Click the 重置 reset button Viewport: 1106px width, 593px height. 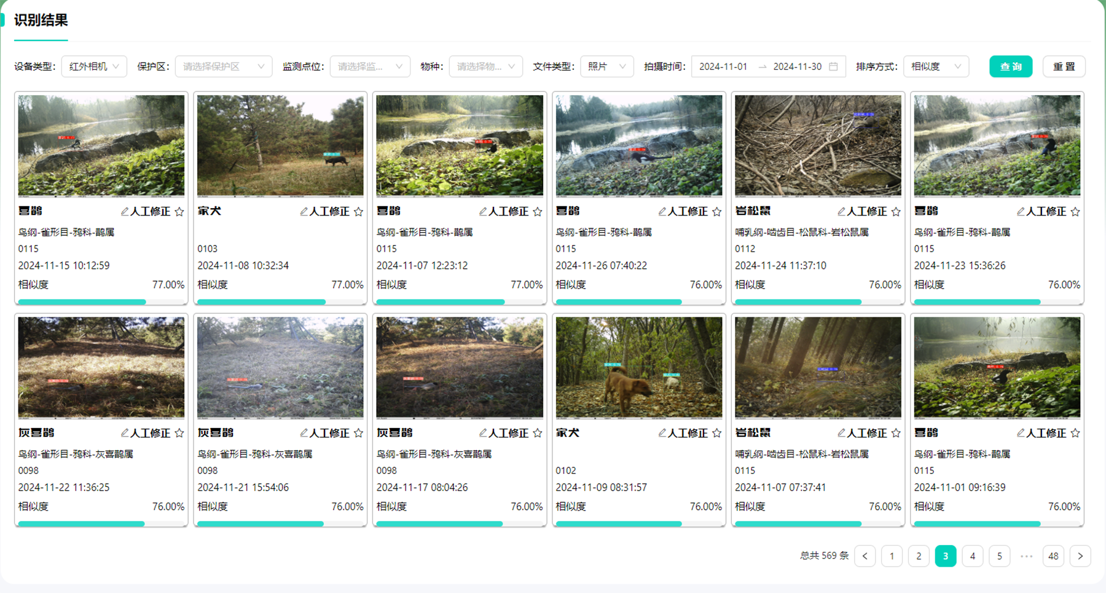(1064, 66)
